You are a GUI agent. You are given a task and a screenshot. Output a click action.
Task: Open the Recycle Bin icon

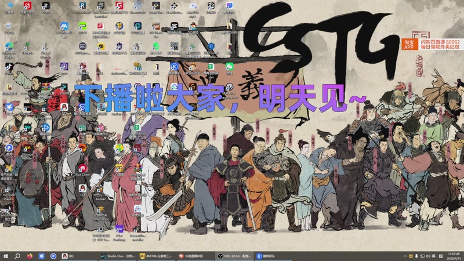point(9,27)
